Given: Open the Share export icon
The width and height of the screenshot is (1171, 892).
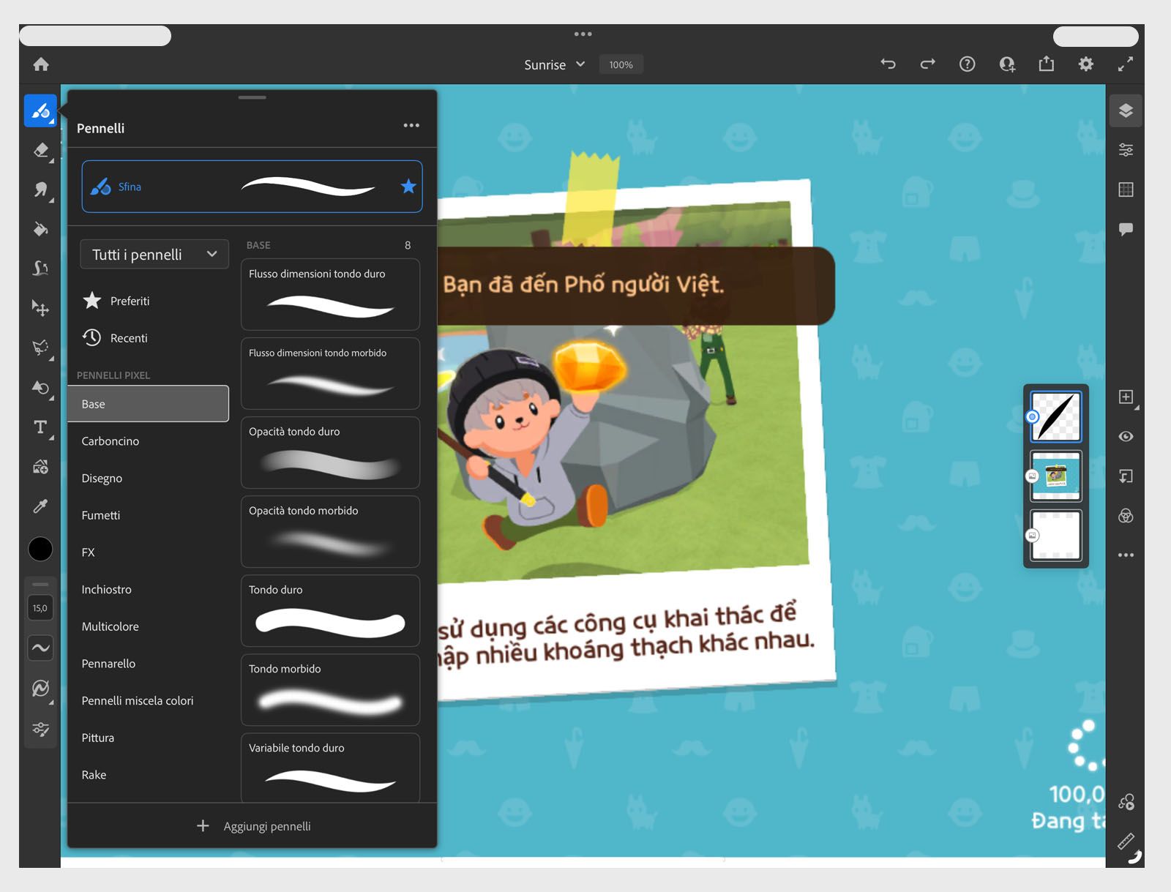Looking at the screenshot, I should click(x=1047, y=64).
